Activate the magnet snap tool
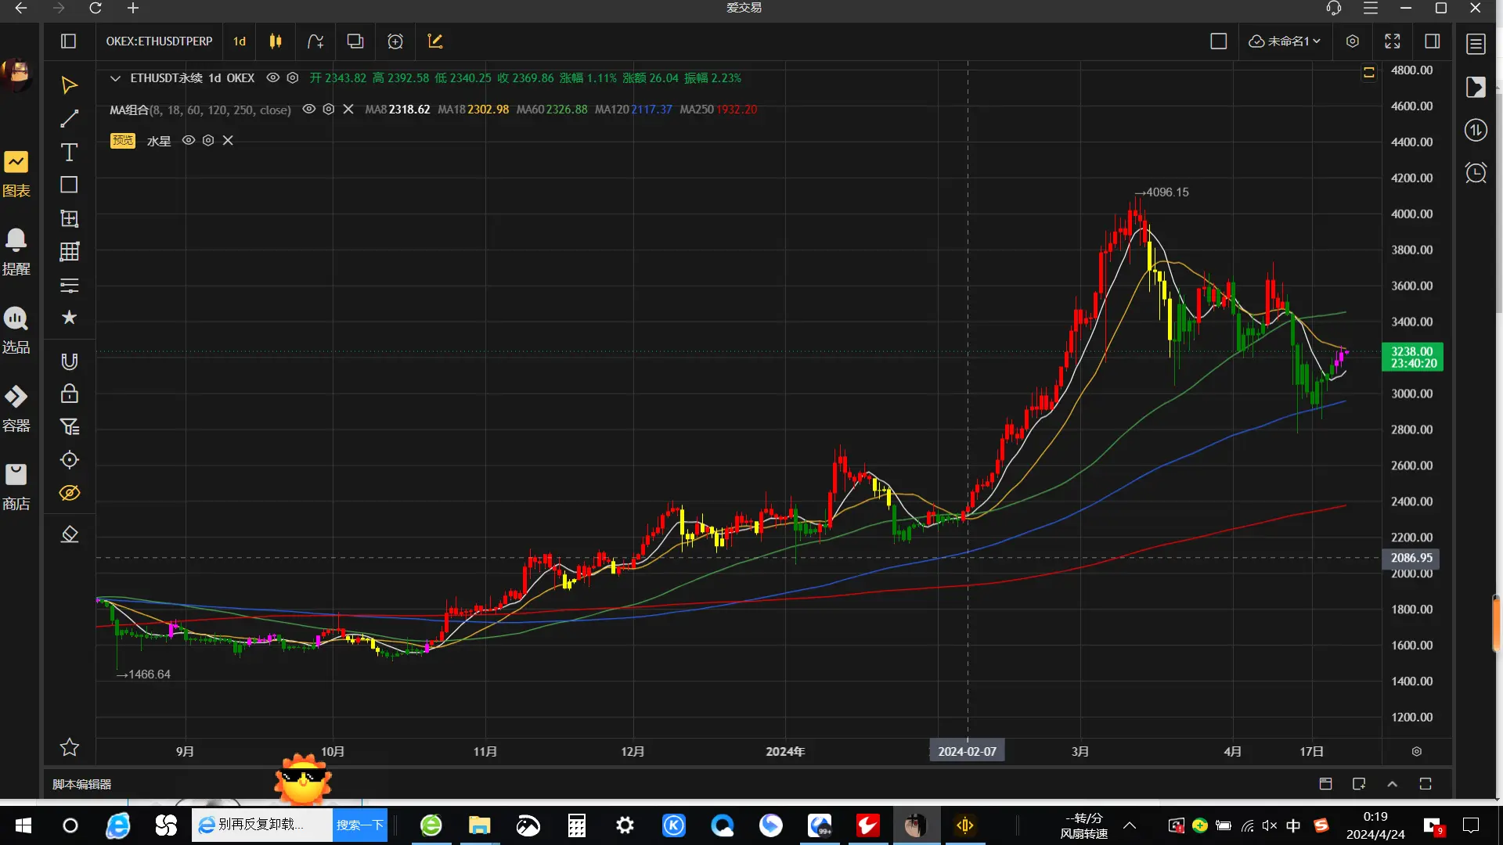 click(x=69, y=361)
